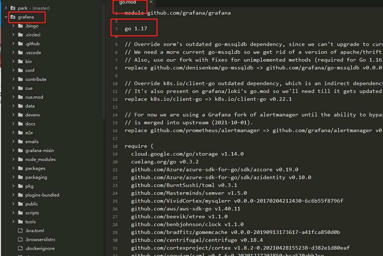The width and height of the screenshot is (383, 256).
Task: Select the .vscode folder label
Action: (33, 53)
